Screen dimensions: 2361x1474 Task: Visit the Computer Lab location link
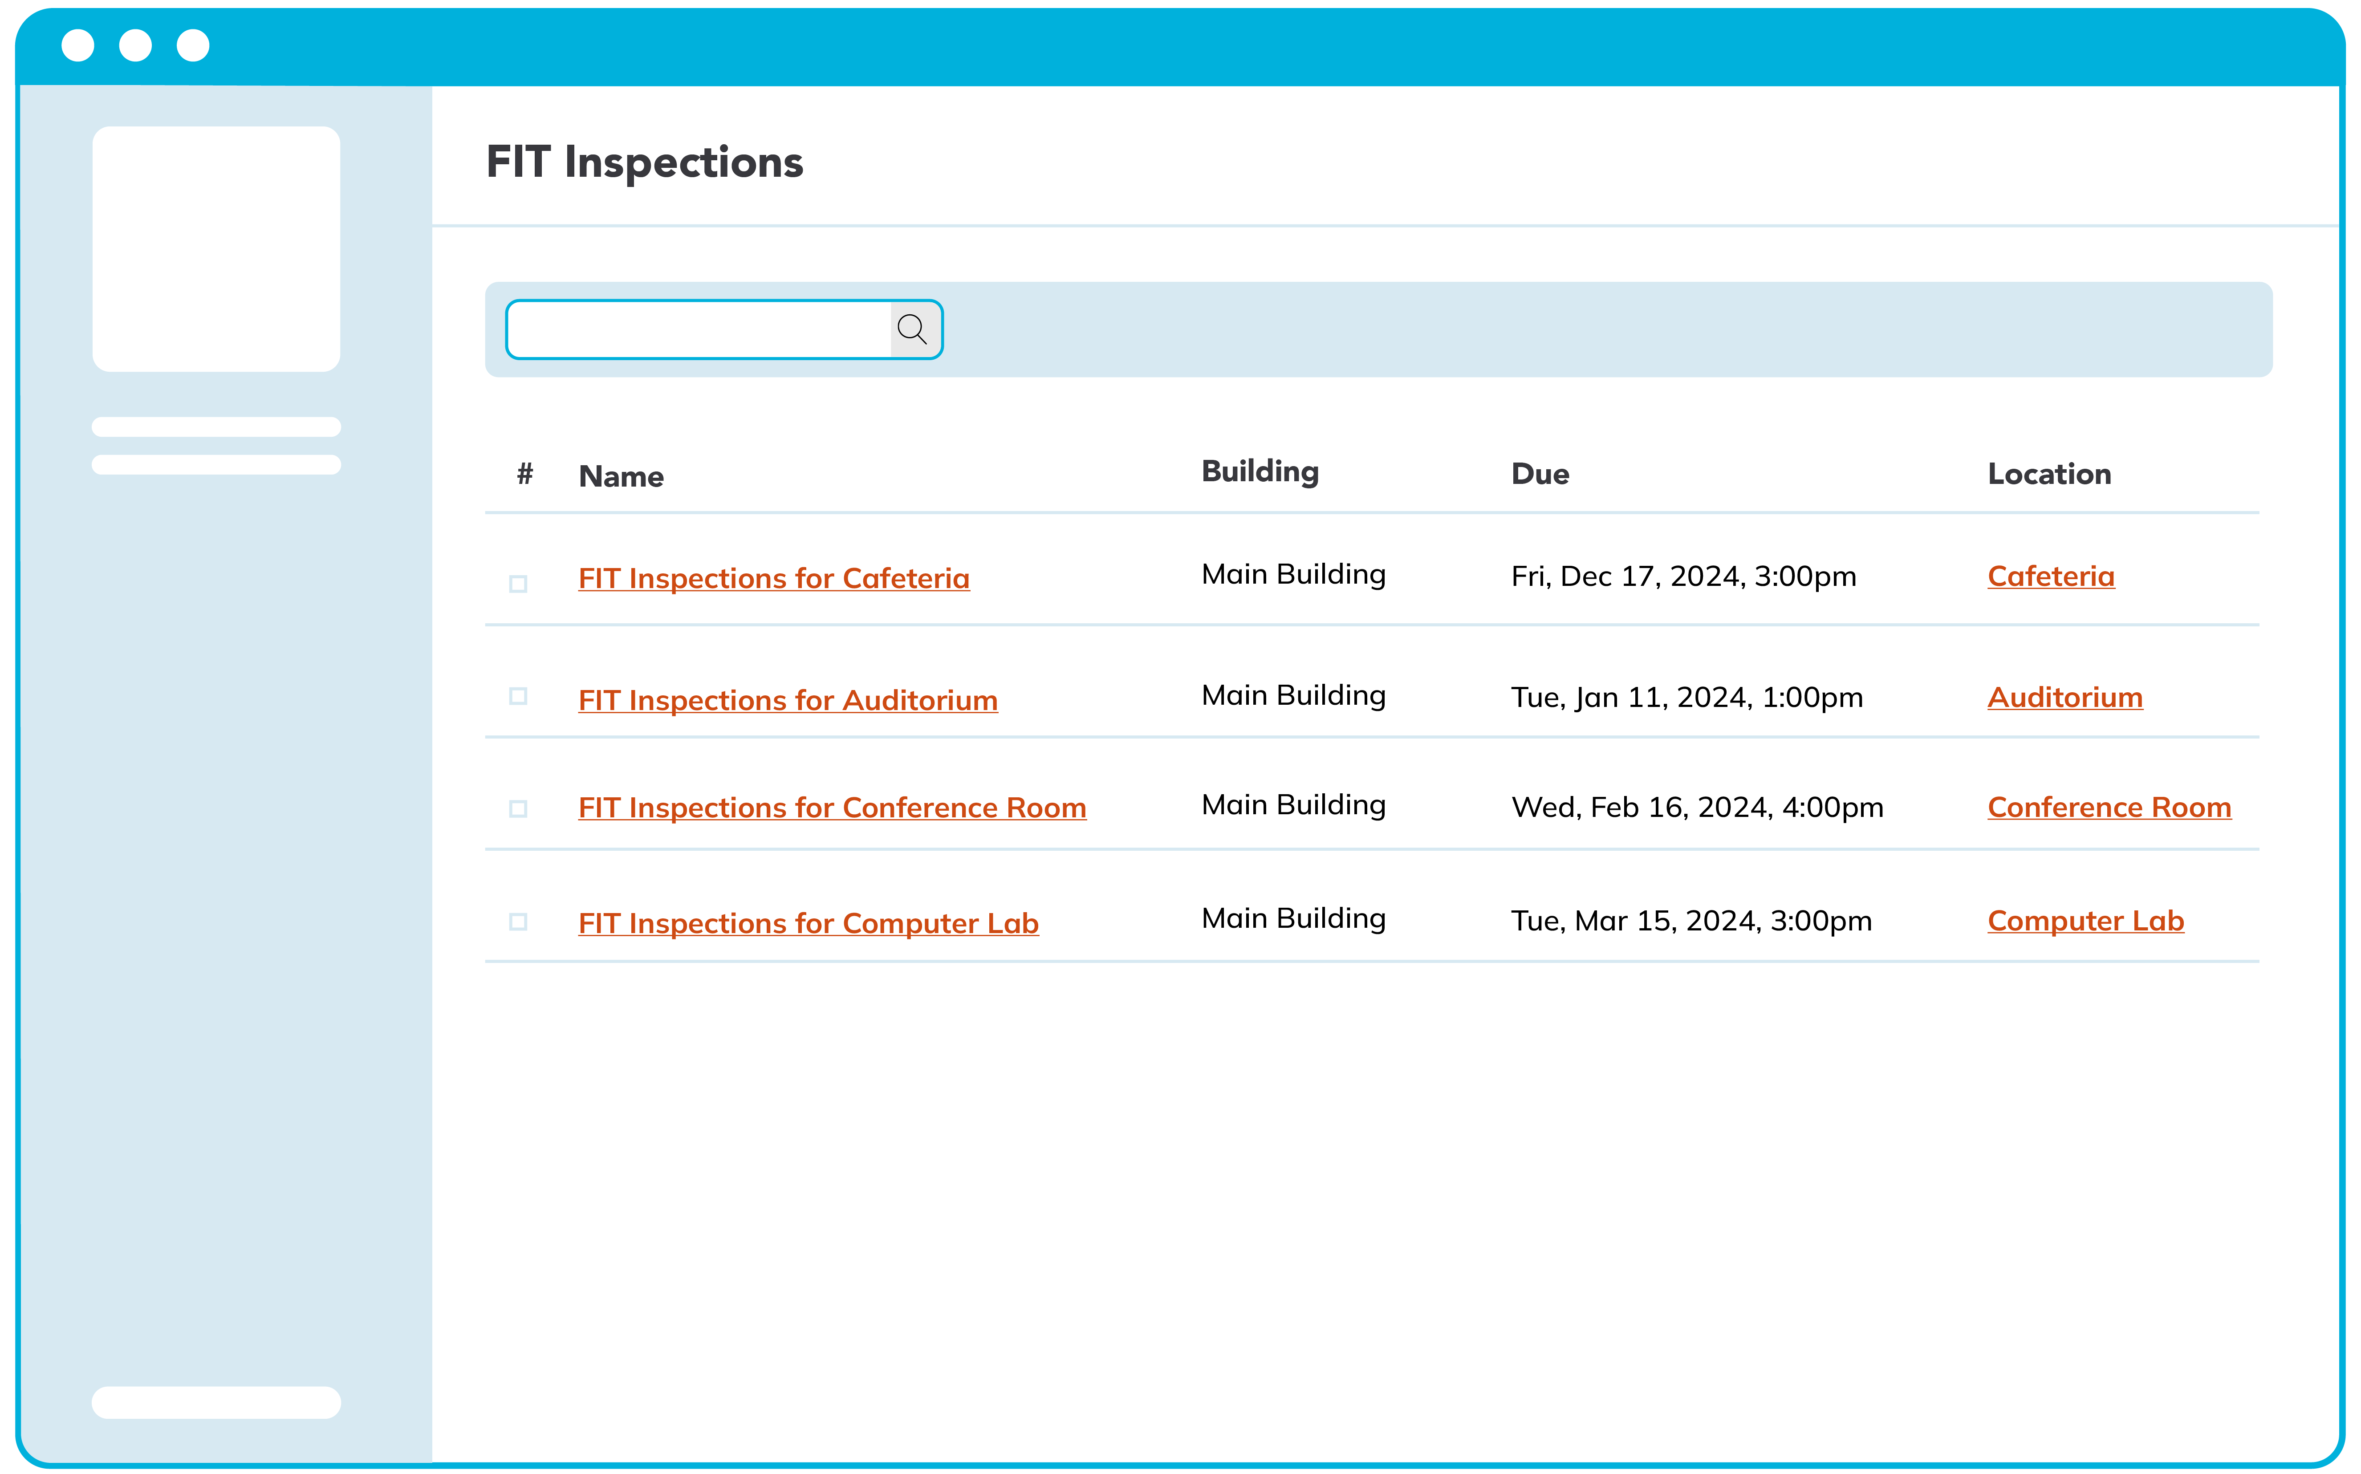tap(2085, 920)
